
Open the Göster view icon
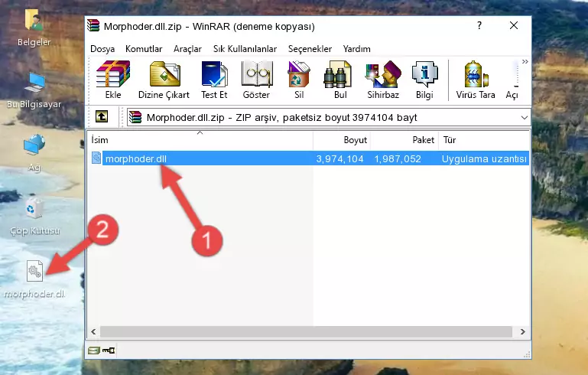click(x=256, y=80)
